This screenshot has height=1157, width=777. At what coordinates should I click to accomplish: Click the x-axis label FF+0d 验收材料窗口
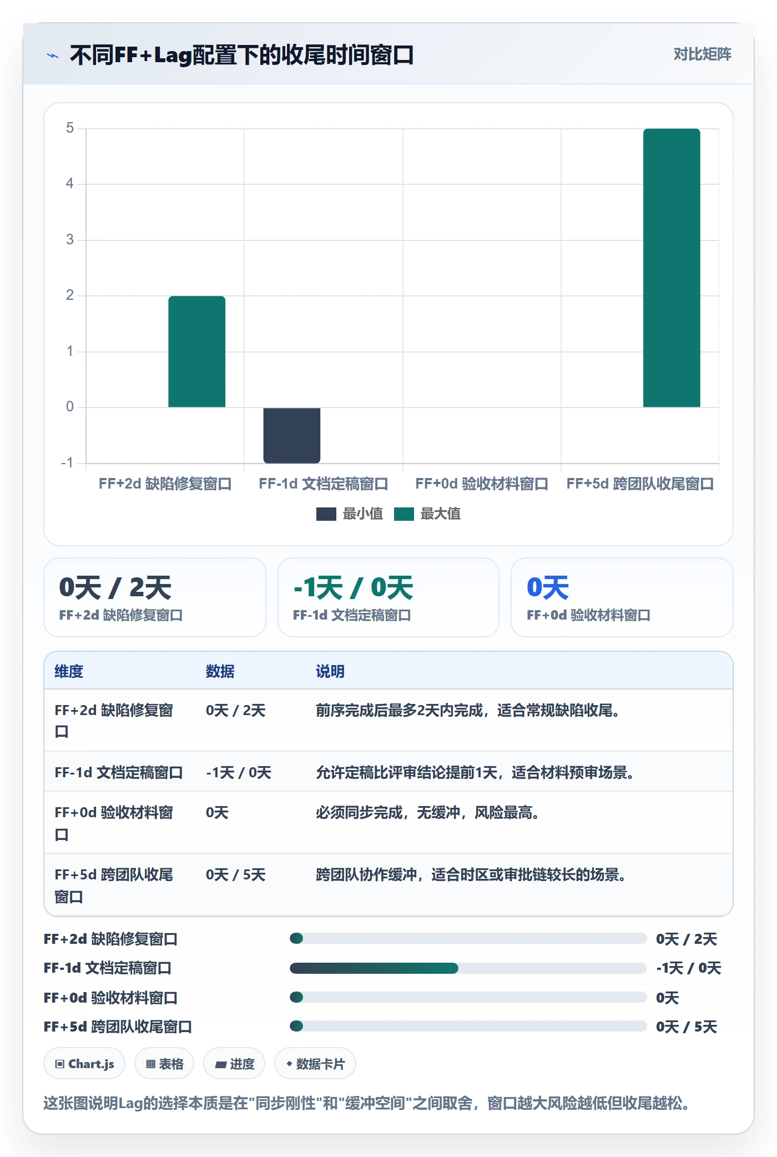click(482, 484)
